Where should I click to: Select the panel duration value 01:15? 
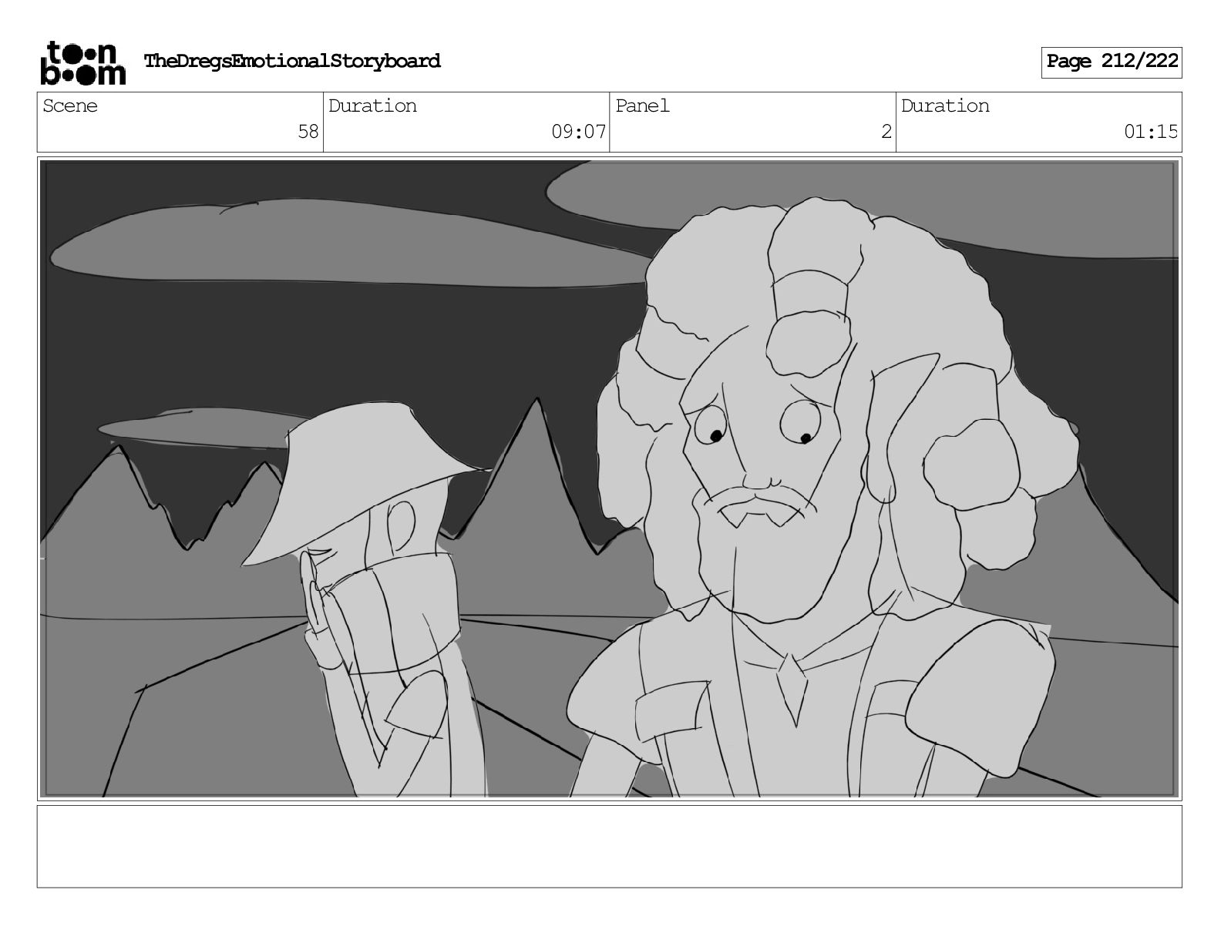pos(1151,132)
